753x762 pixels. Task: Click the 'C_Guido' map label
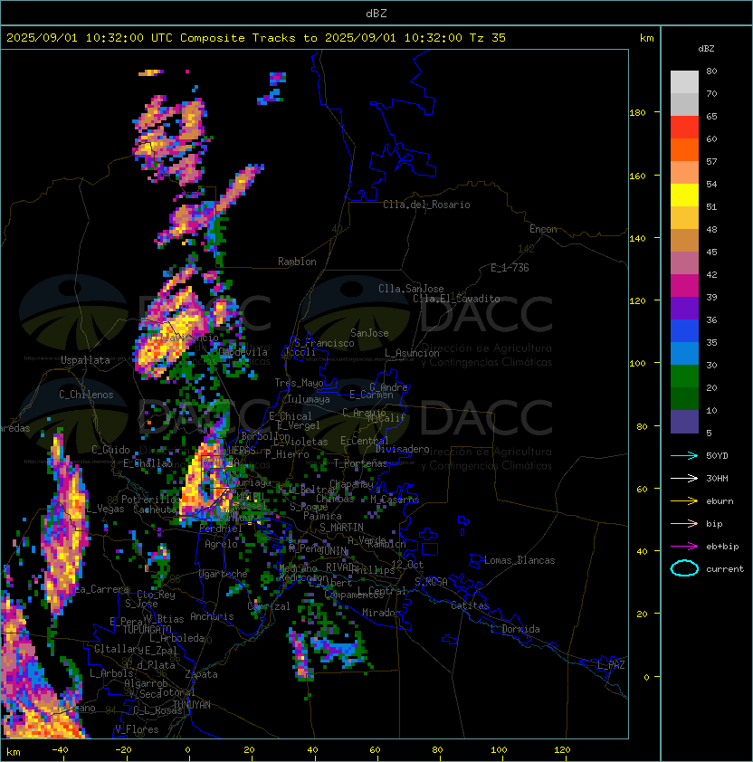click(110, 450)
